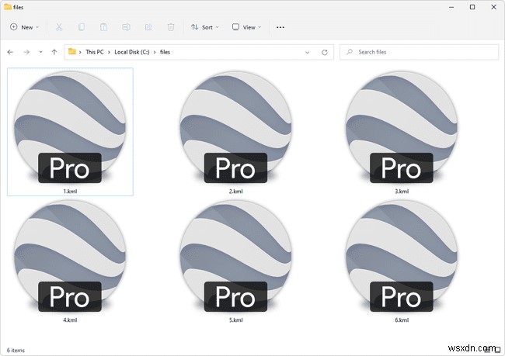This screenshot has width=505, height=356.
Task: Focus the Search files box
Action: 419,52
